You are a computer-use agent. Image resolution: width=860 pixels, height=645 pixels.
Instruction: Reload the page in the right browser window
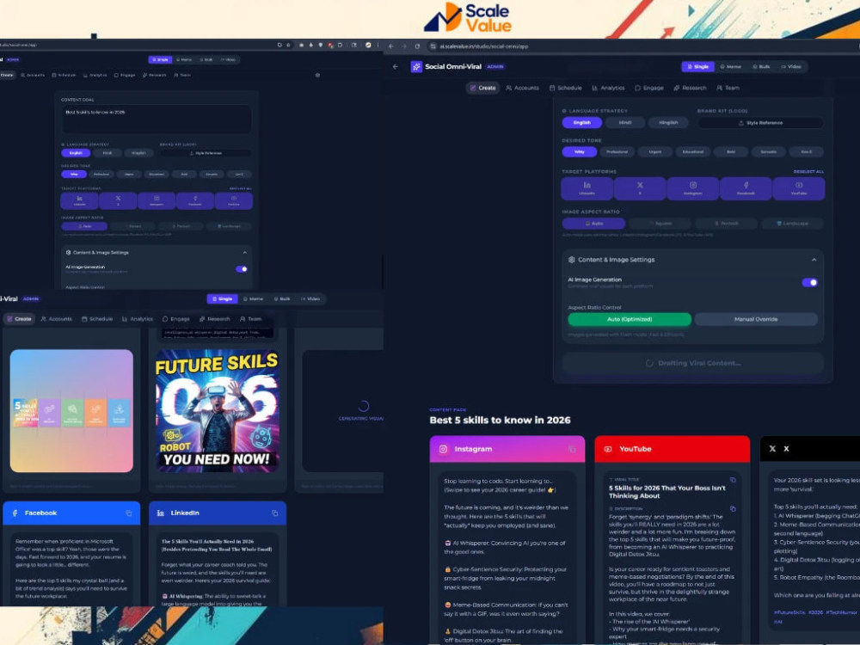pos(417,46)
